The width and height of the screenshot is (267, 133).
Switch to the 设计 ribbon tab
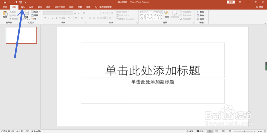tap(31, 7)
